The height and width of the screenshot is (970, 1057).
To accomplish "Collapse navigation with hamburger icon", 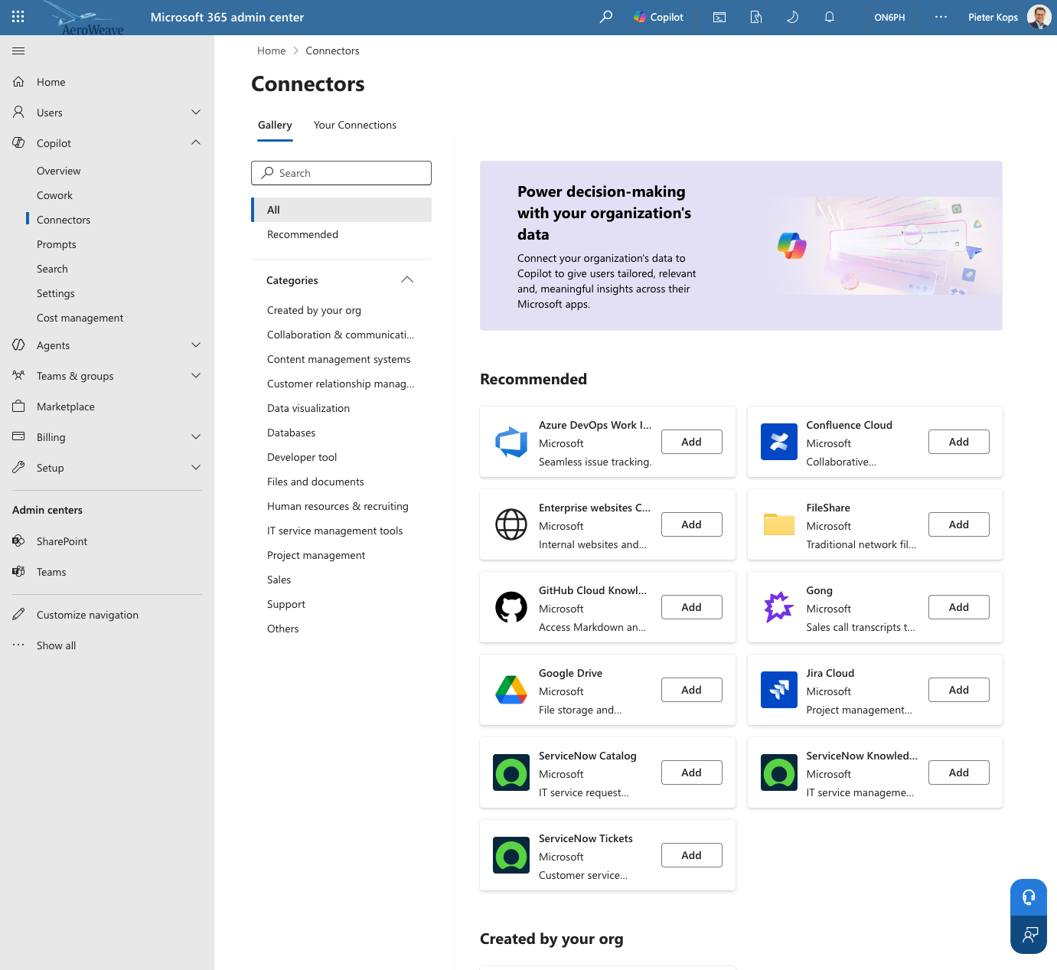I will (x=18, y=51).
